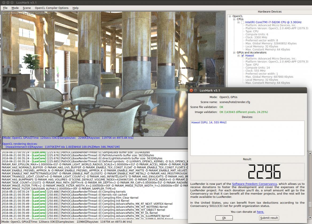Viewport: 312px width, 224px height.
Task: Click 'Max. Global Memory: 32840852 Kbytes' row
Action: (x=271, y=44)
